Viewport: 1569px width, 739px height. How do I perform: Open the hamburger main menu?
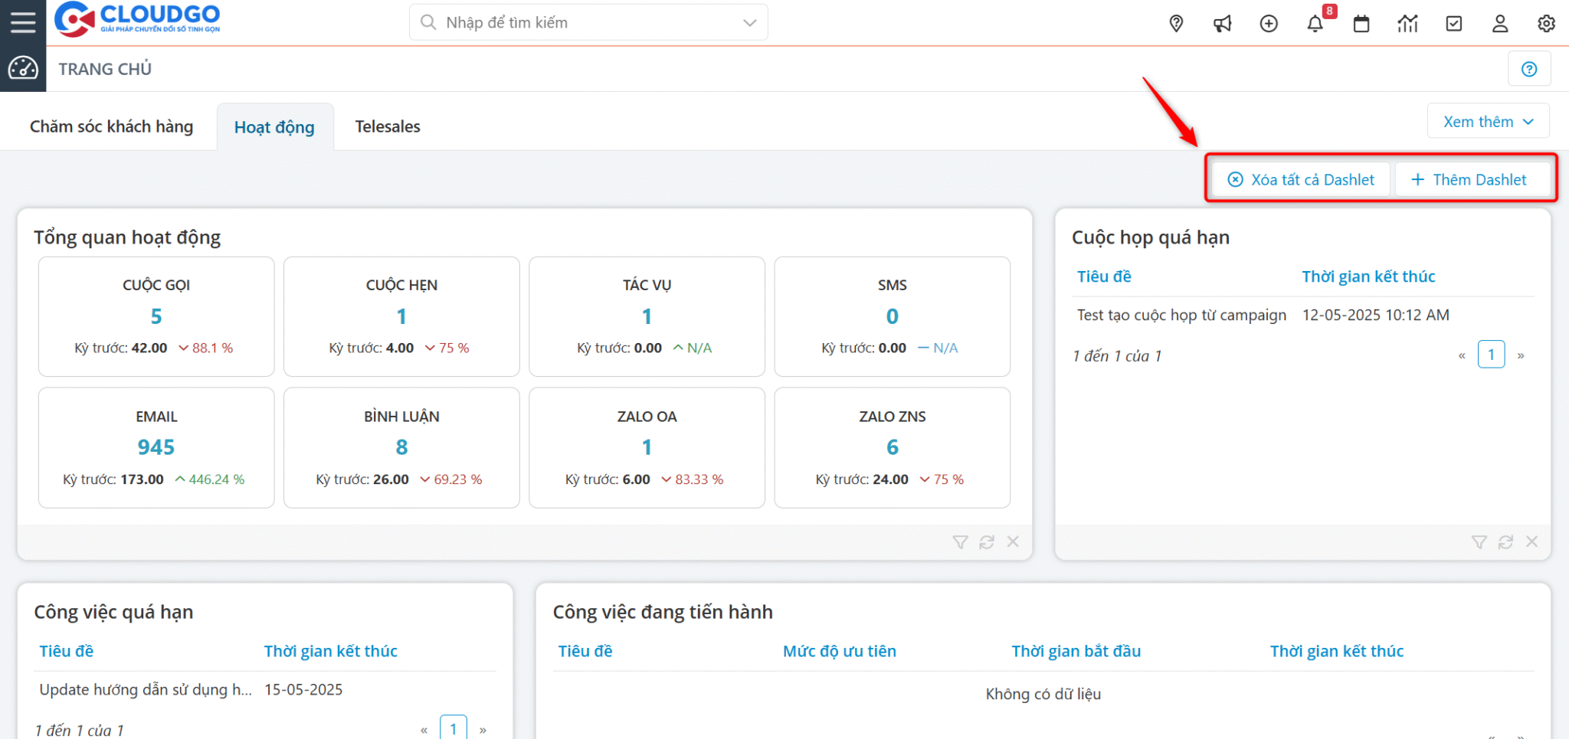coord(23,22)
